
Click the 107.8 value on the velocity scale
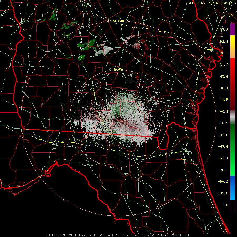[223, 29]
